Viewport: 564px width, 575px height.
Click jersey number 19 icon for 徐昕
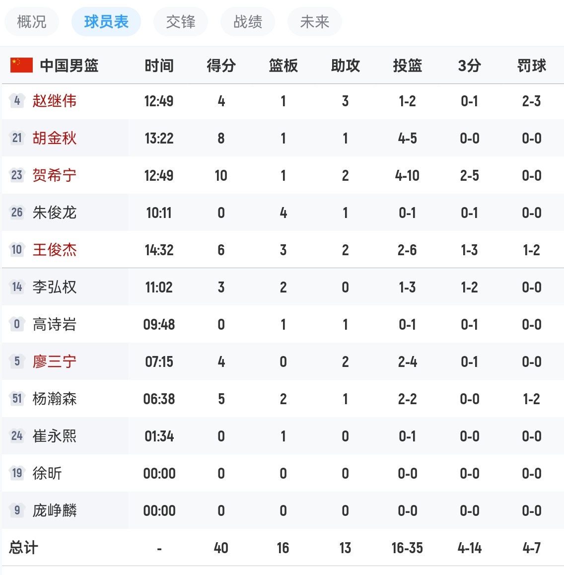[x=17, y=473]
